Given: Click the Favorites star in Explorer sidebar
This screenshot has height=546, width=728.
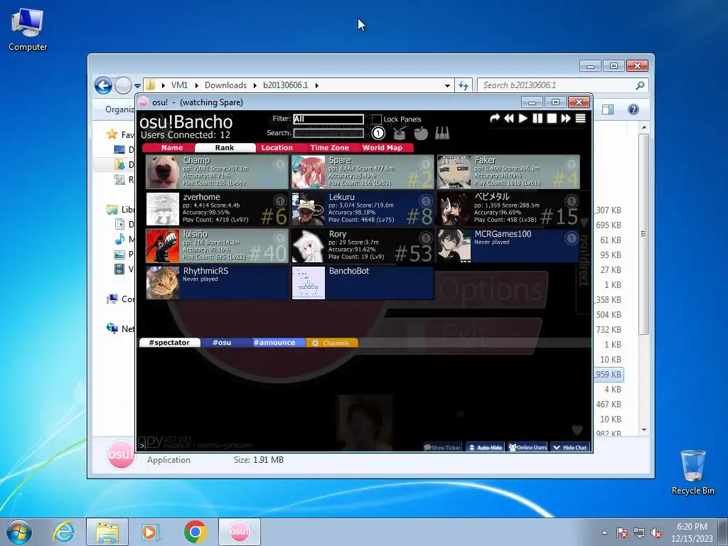Looking at the screenshot, I should (x=112, y=134).
